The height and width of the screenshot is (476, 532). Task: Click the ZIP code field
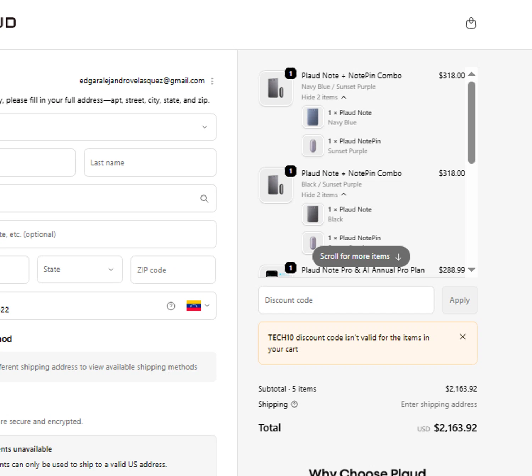tap(173, 270)
